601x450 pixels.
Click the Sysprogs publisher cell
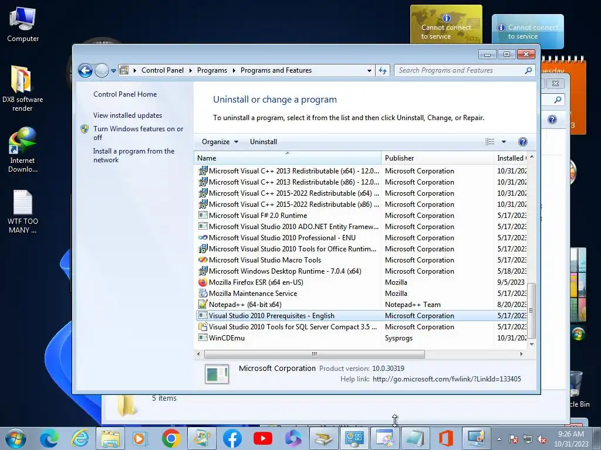point(399,338)
